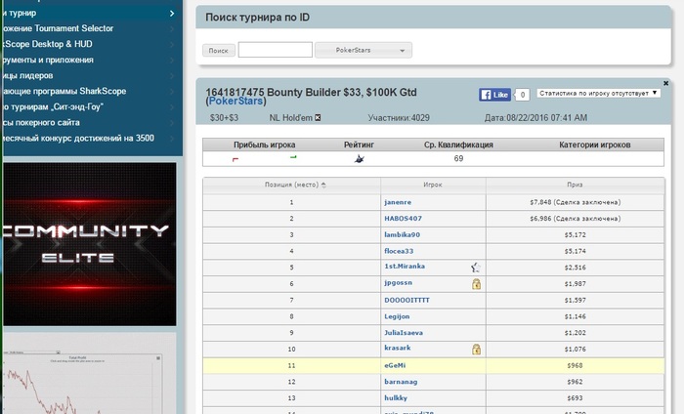The height and width of the screenshot is (414, 684).
Task: Open player jpgossn profile link
Action: (398, 282)
